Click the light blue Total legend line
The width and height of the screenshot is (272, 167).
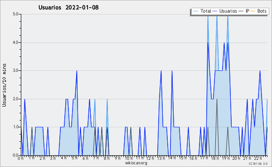(x=195, y=11)
